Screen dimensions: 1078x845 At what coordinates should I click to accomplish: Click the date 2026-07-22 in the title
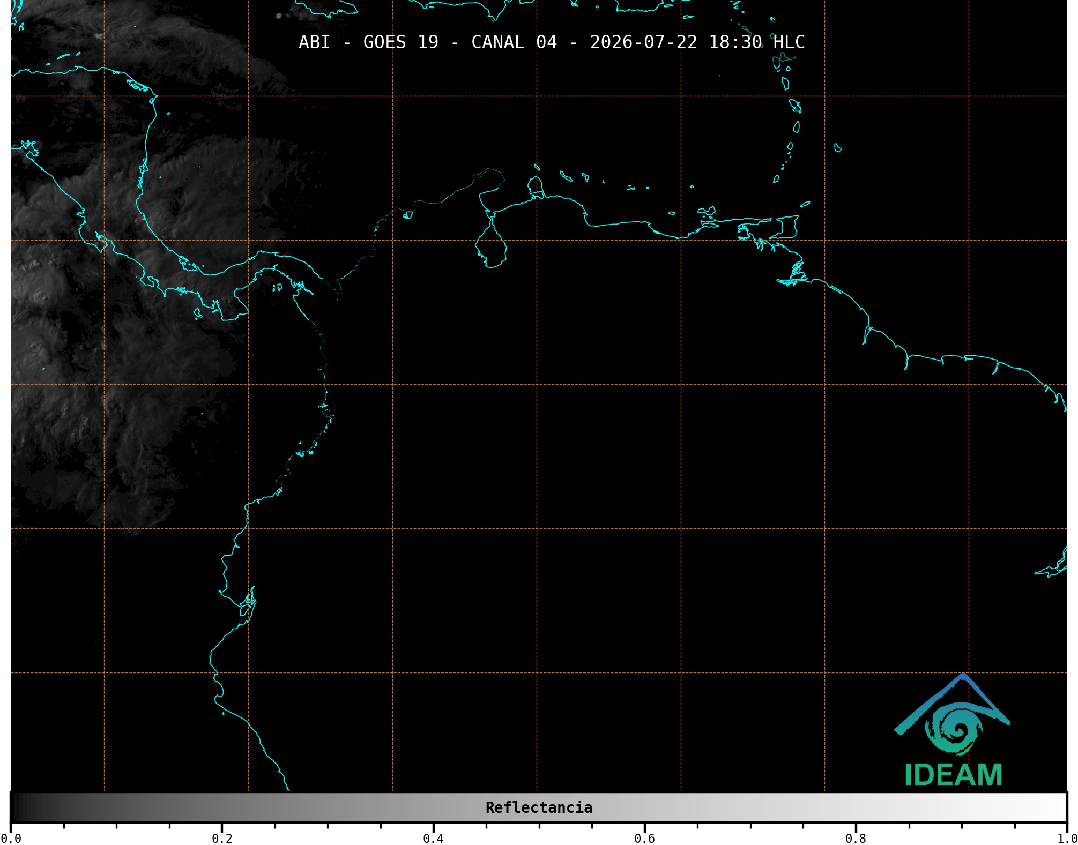coord(643,42)
